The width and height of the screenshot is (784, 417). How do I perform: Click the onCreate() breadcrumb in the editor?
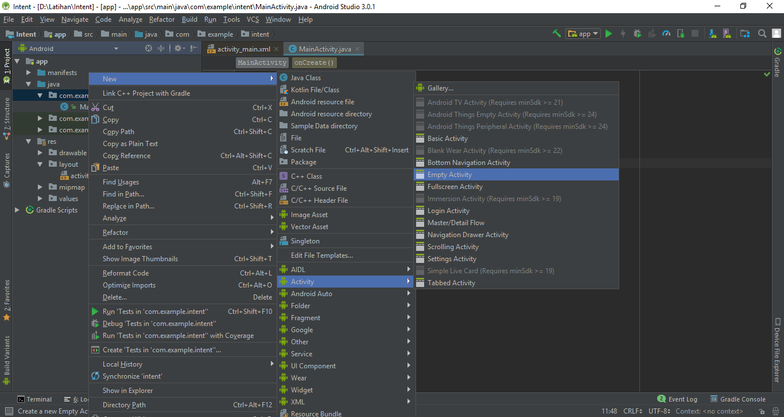[x=314, y=62]
